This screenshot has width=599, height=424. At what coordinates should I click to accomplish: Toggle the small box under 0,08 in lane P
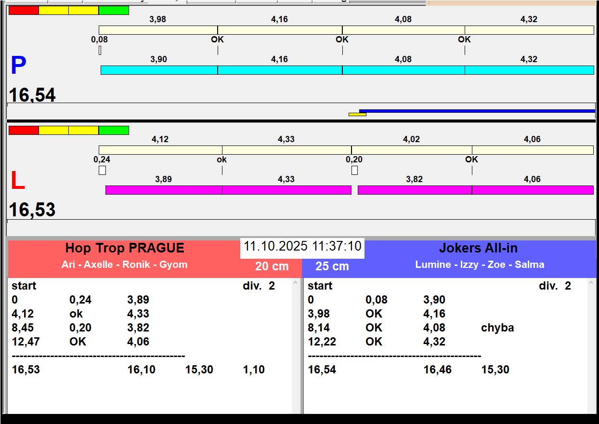(100, 50)
